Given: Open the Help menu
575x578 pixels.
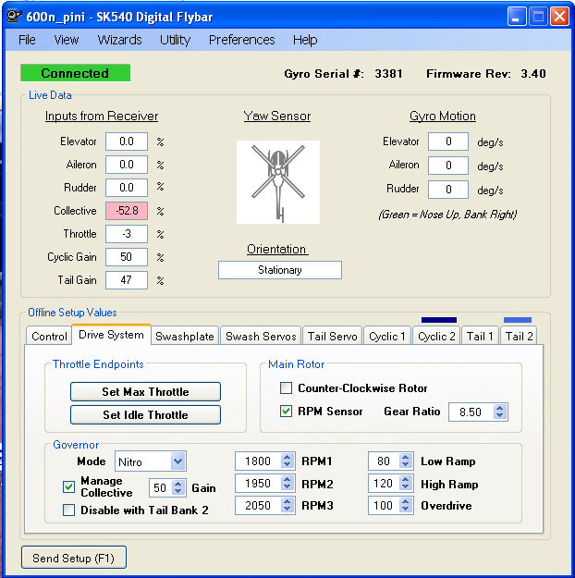Looking at the screenshot, I should click(305, 40).
